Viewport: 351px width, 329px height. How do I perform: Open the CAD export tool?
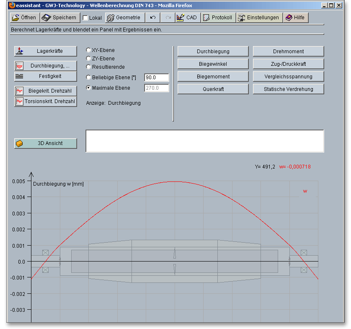point(187,18)
